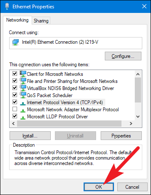The width and height of the screenshot is (151, 195).
Task: Confirm changes with the OK button
Action: point(99,187)
